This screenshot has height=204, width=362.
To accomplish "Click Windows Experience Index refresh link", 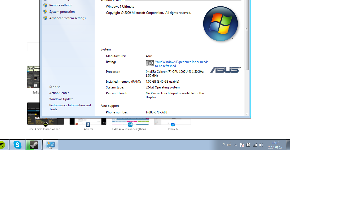I will [x=182, y=64].
